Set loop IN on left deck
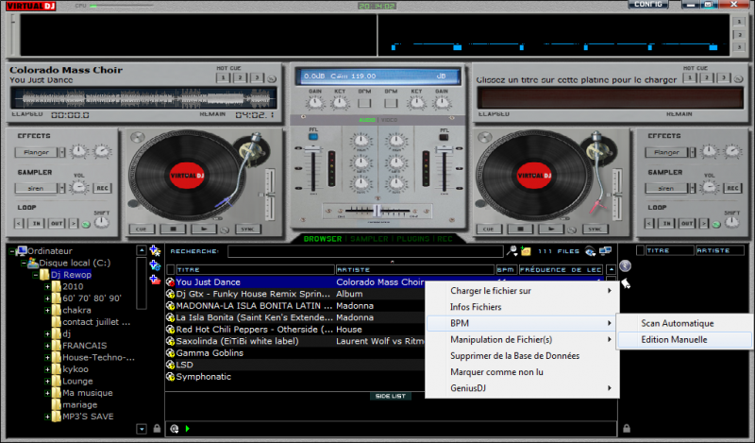The width and height of the screenshot is (755, 443). [x=35, y=223]
